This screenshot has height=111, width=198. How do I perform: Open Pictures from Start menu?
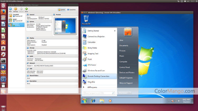[122, 51]
